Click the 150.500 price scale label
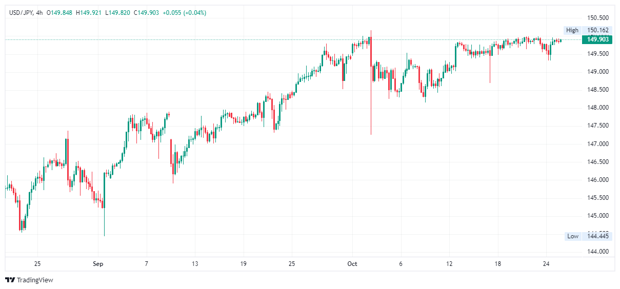The height and width of the screenshot is (289, 620). (598, 17)
